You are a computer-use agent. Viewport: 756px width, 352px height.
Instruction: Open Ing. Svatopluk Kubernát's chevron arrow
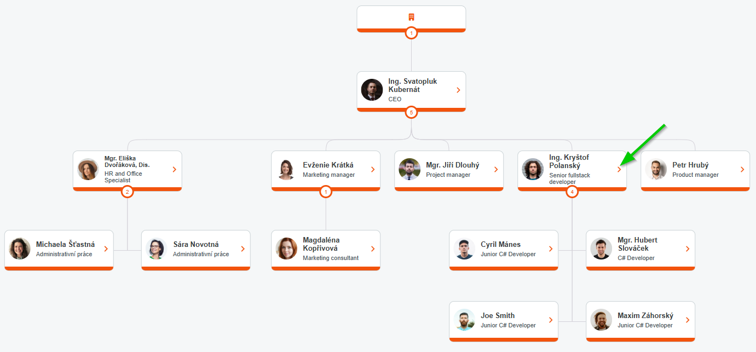[x=458, y=90]
